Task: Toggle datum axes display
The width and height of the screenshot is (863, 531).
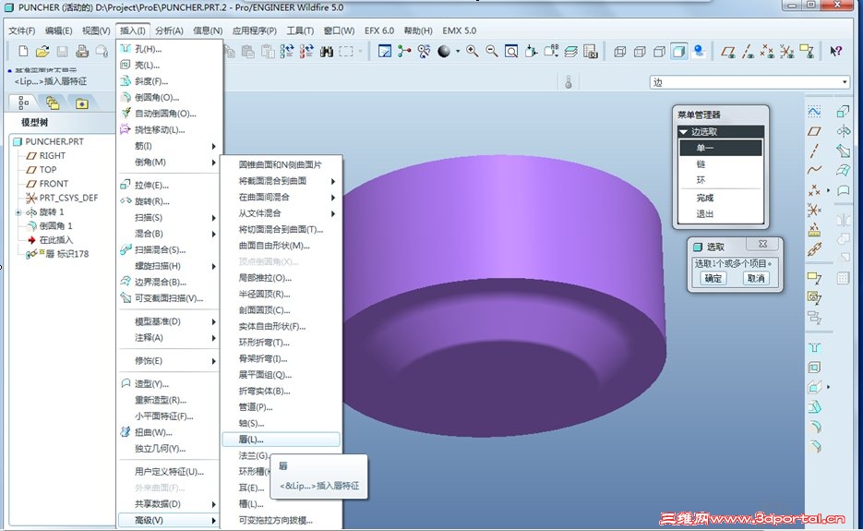Action: [x=748, y=52]
